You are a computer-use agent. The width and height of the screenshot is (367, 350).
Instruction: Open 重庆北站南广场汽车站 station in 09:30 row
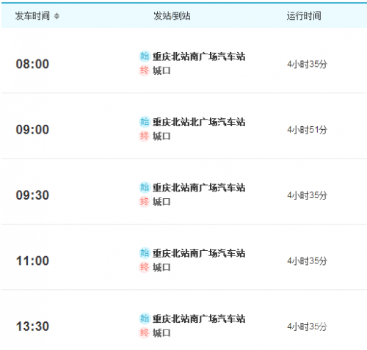pyautogui.click(x=199, y=188)
